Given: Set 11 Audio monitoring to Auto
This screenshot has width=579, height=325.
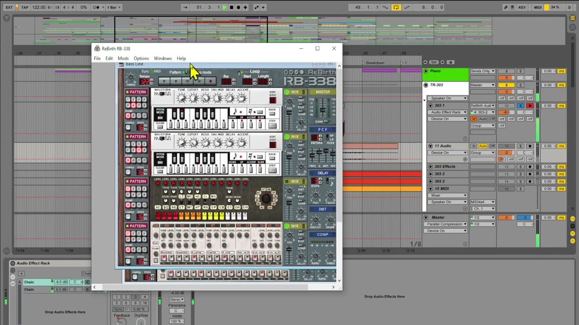Looking at the screenshot, I should pyautogui.click(x=483, y=146).
